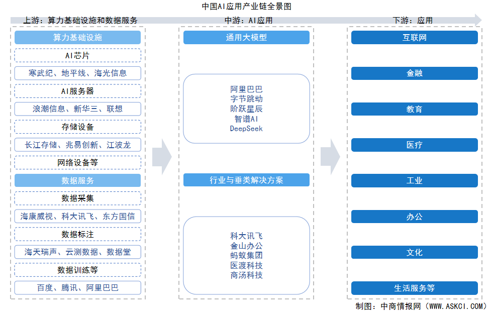
Task: Select the 算力基础设施 section header
Action: point(78,37)
